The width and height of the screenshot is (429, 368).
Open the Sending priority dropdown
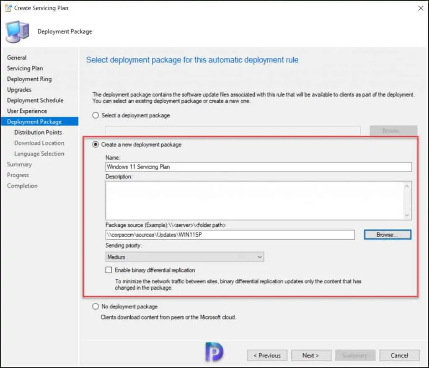tap(185, 257)
